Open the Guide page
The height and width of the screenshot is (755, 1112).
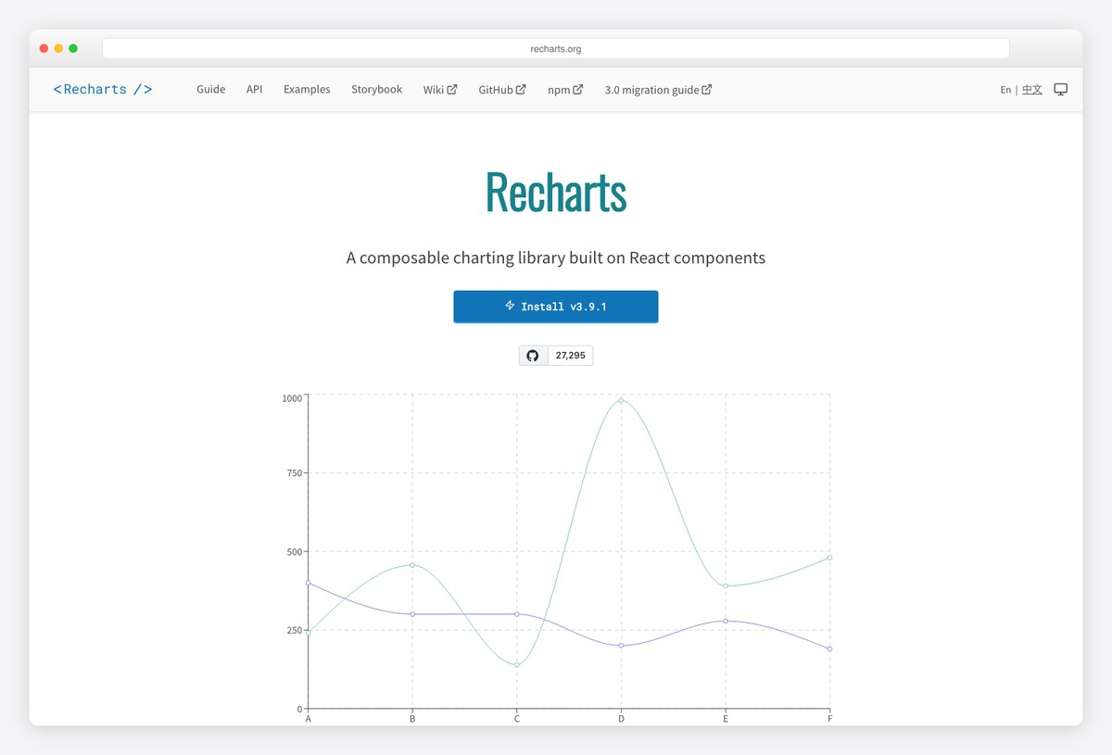211,90
